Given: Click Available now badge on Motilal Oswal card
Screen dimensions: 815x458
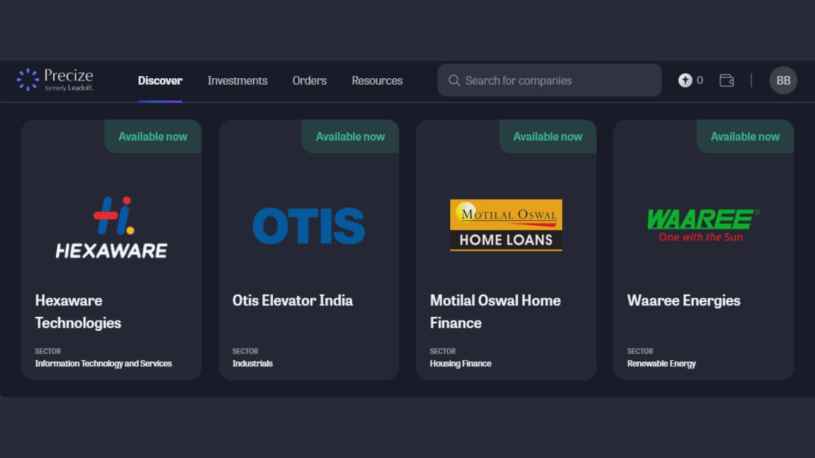Looking at the screenshot, I should (548, 136).
